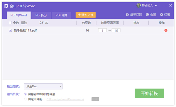Viewport: 176px width, 107px height.
Task: Select the 新手教程111.pdf file name
Action: [25, 30]
